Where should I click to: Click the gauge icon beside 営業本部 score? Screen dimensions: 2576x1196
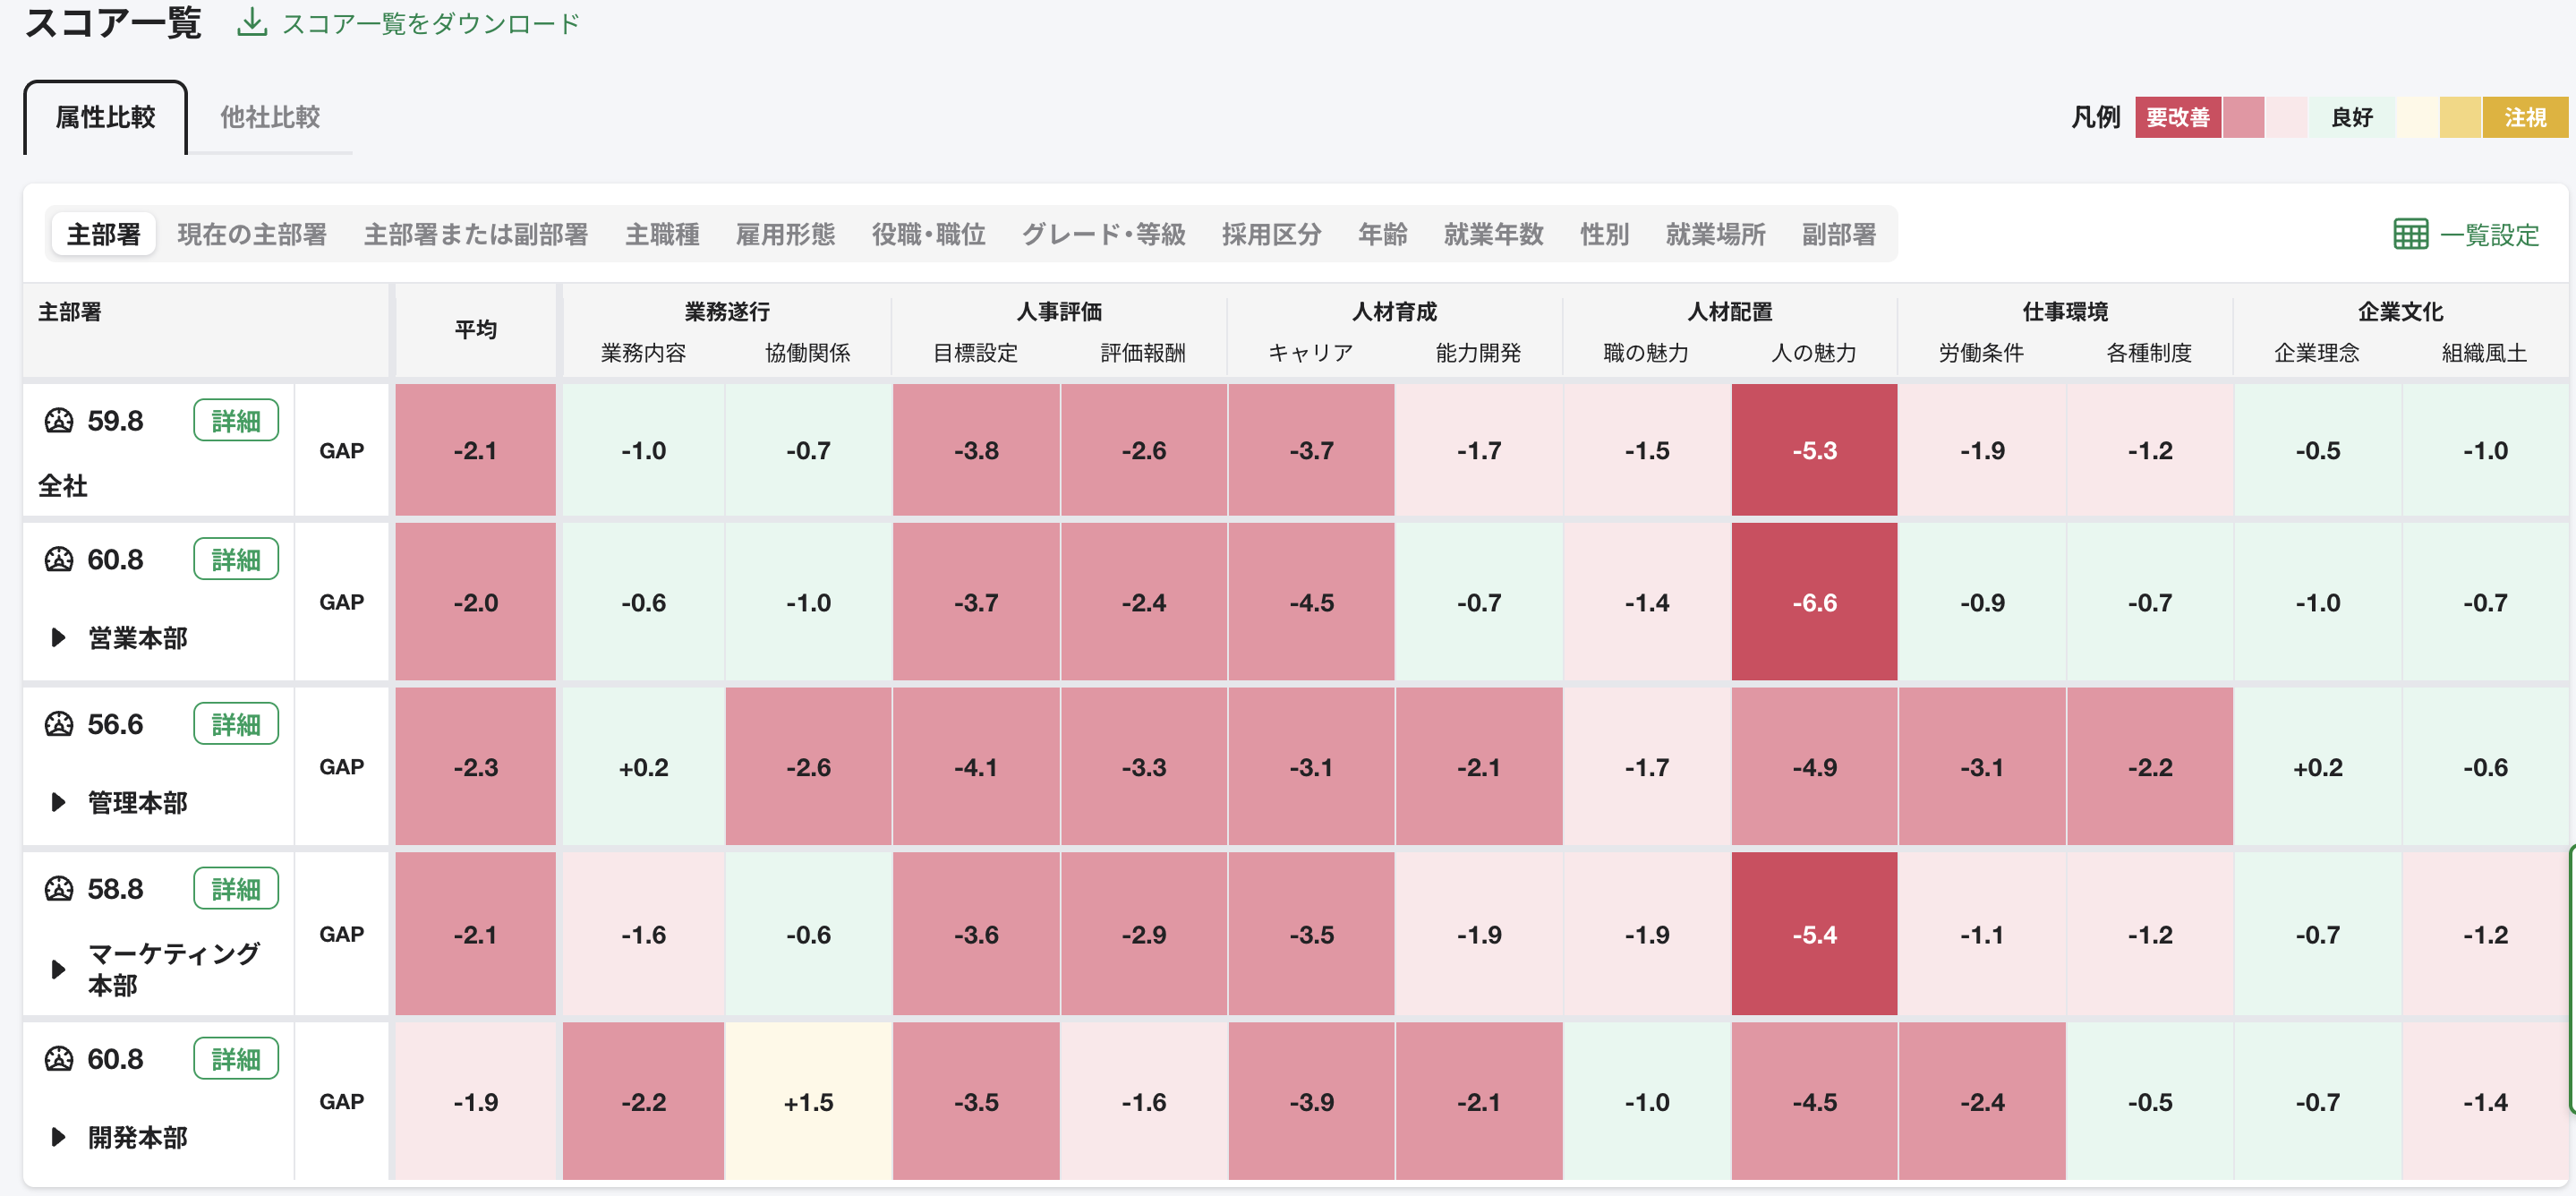(x=59, y=559)
